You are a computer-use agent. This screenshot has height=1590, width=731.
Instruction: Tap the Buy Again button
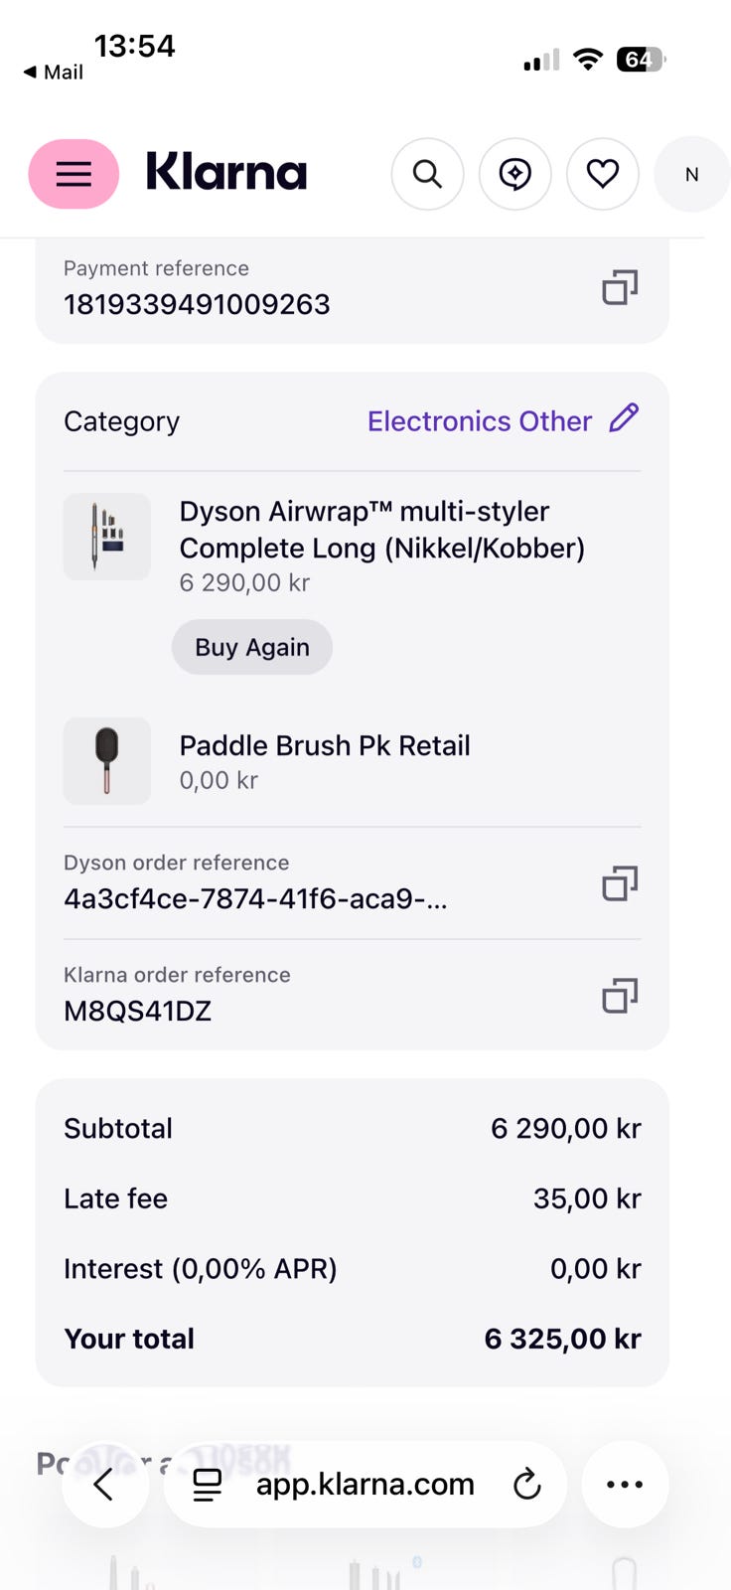point(252,647)
